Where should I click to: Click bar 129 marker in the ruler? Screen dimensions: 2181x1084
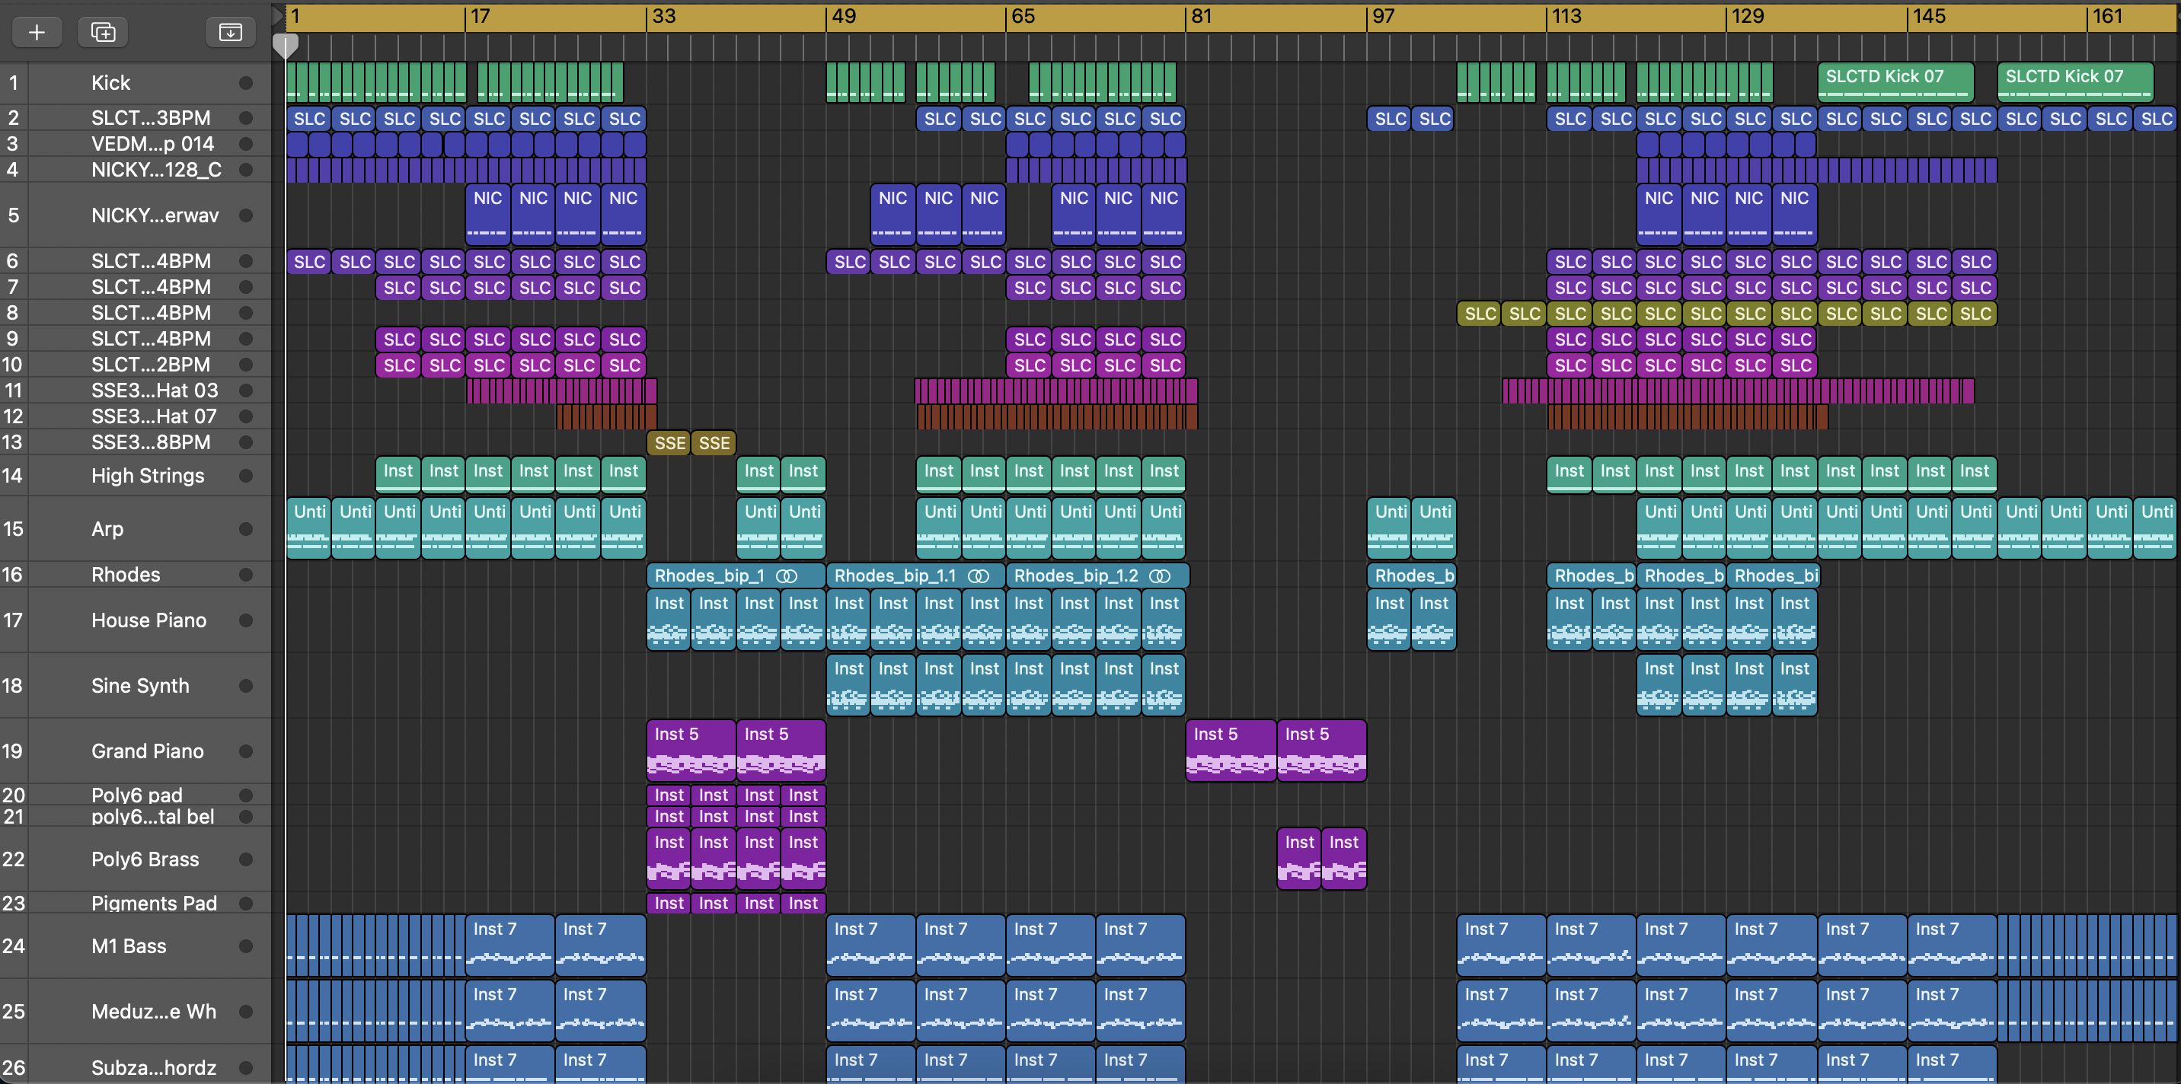tap(1747, 16)
